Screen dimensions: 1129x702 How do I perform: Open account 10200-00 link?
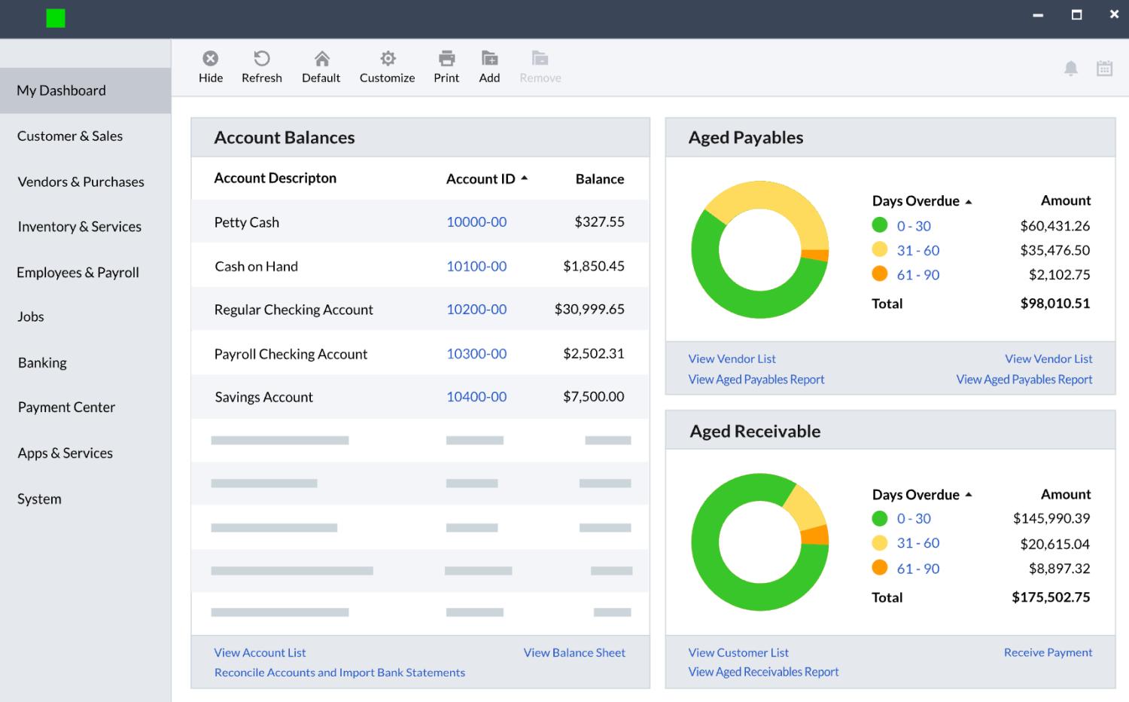[x=476, y=310]
